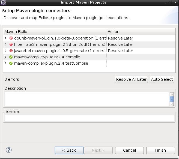Expand the javarebel-maven-plugin generate row
This screenshot has width=179, height=159.
click(6, 51)
